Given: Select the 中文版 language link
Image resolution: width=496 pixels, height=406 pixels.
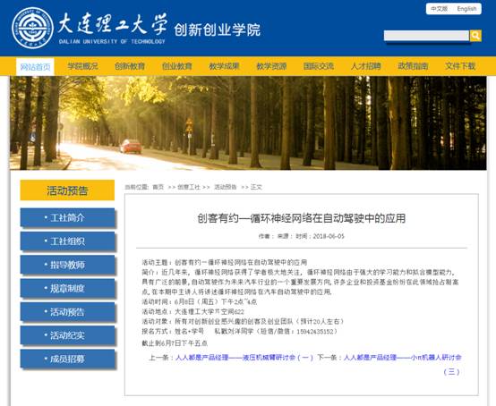Looking at the screenshot, I should coord(439,9).
